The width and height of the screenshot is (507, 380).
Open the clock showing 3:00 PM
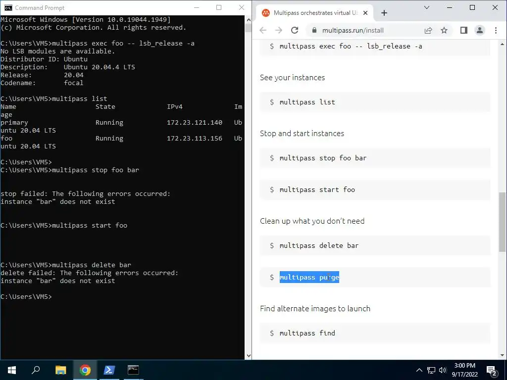click(x=464, y=370)
